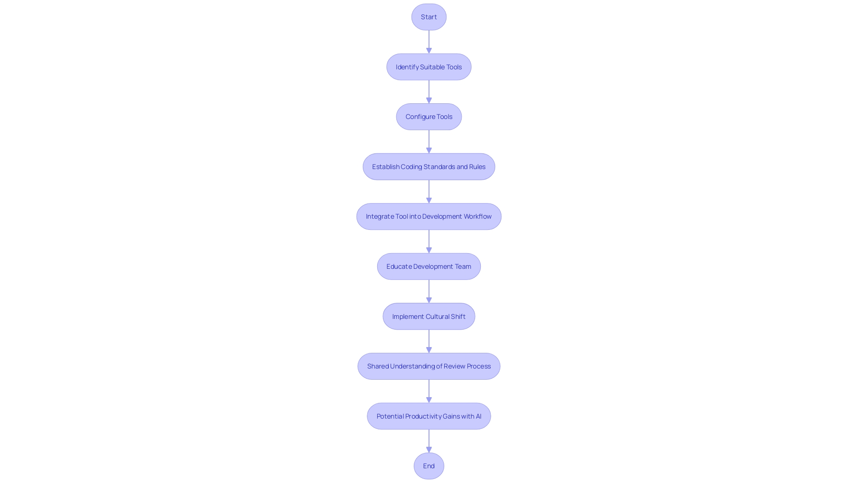The height and width of the screenshot is (483, 858).
Task: Click the Educate Development Team node
Action: click(429, 266)
